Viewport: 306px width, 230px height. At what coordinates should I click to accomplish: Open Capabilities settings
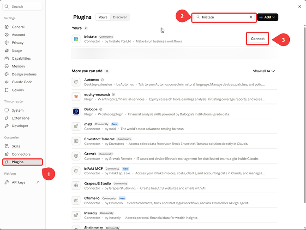tap(22, 58)
